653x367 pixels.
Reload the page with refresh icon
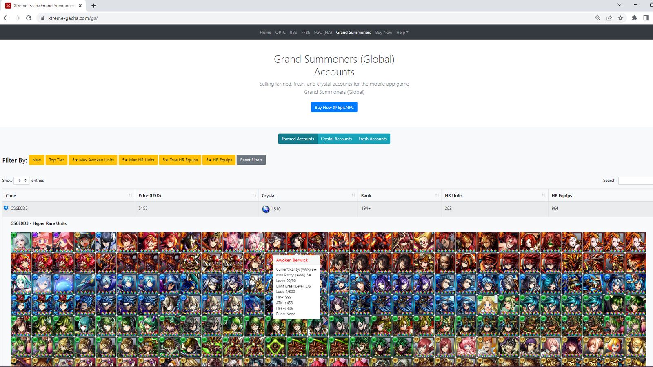coord(29,18)
